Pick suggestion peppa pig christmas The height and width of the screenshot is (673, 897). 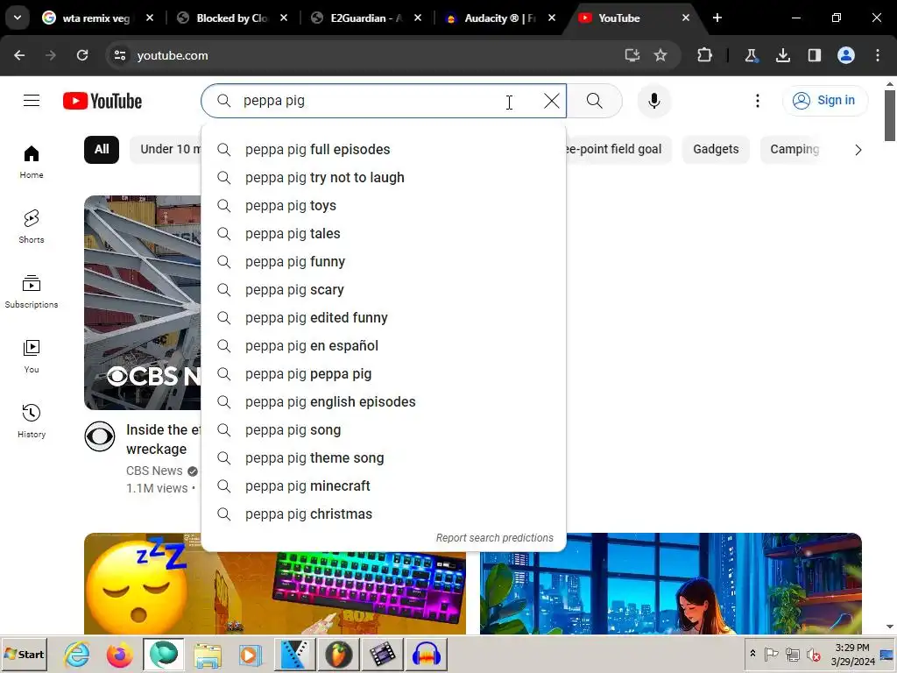click(384, 514)
